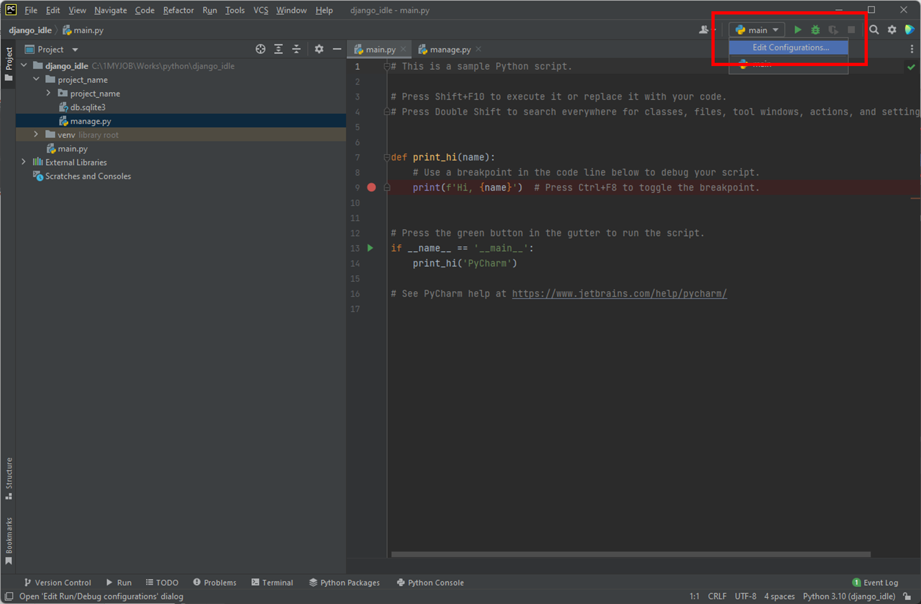
Task: Click Collapse All icon in Project panel
Action: 297,49
